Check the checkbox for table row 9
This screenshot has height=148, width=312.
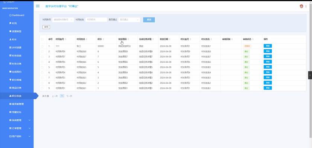[x=42, y=88]
